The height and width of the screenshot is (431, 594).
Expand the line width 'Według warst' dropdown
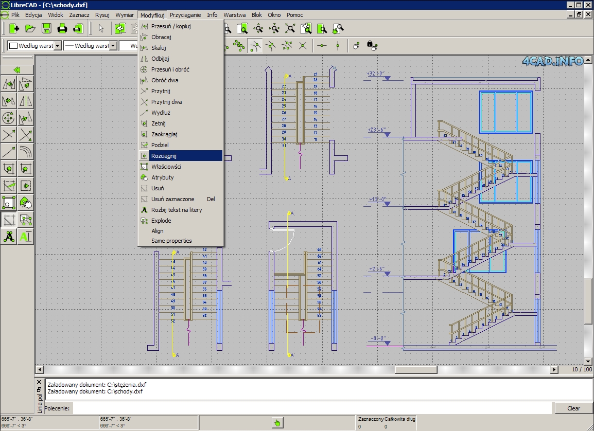pos(113,46)
